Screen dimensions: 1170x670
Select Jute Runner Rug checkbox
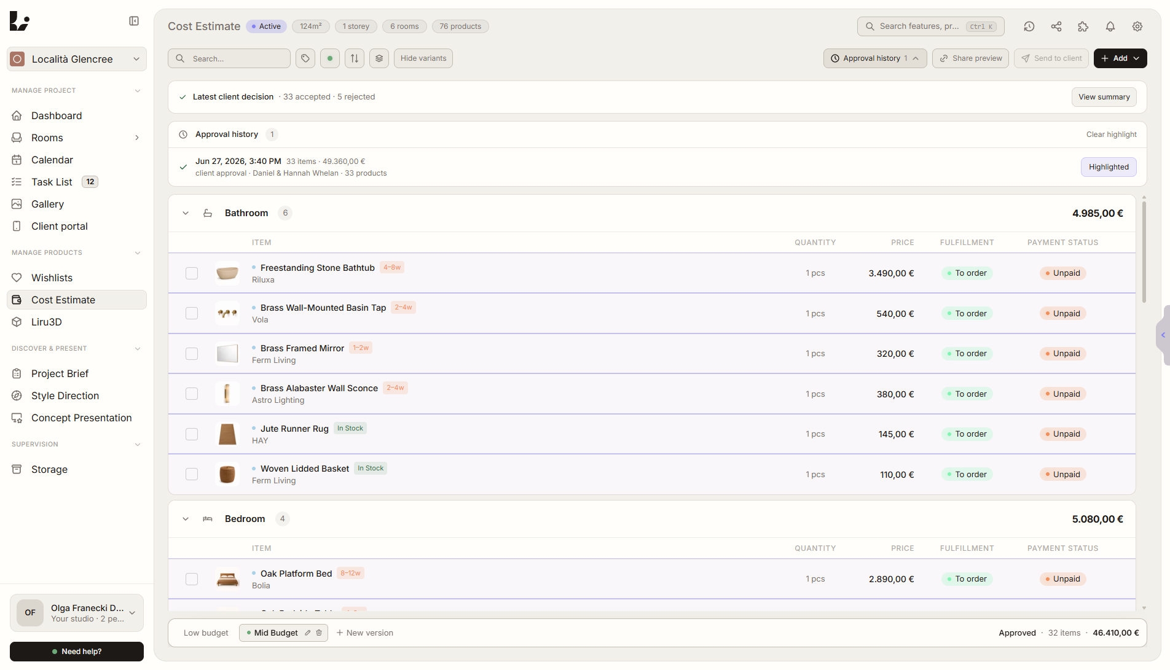[192, 434]
